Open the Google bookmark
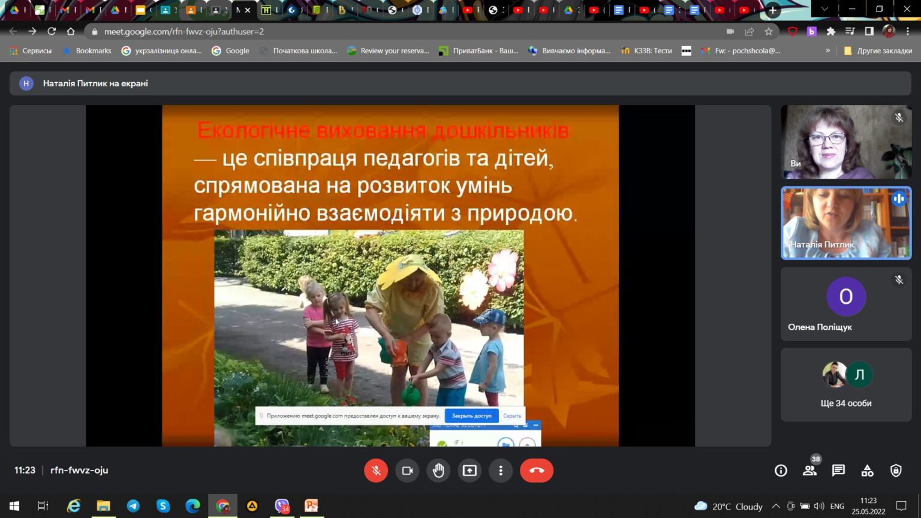 point(231,50)
